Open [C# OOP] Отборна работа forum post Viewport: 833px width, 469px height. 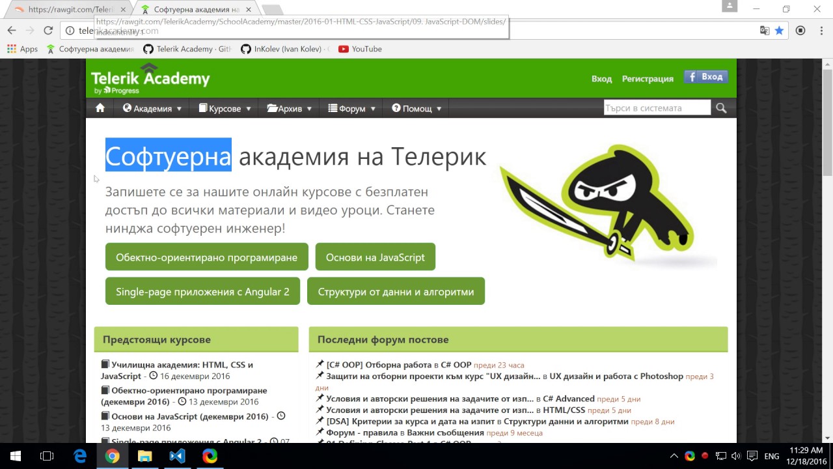coord(379,365)
